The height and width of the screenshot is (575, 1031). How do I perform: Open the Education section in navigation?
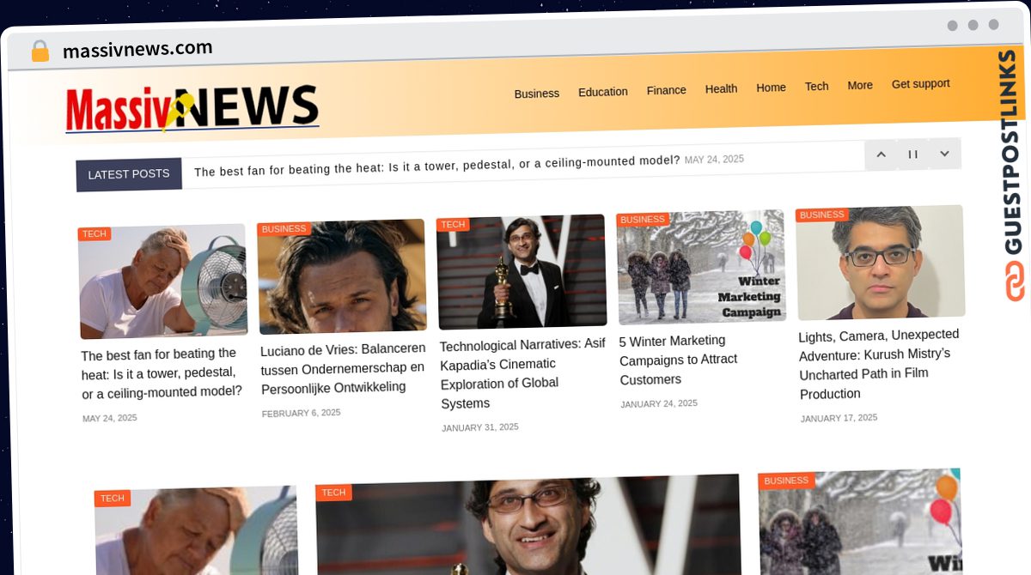pos(602,91)
